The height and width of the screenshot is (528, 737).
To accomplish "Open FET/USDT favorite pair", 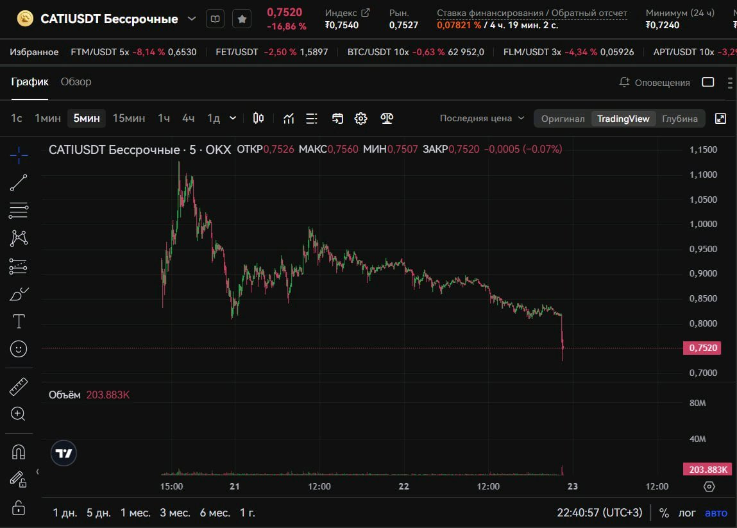I will click(271, 52).
